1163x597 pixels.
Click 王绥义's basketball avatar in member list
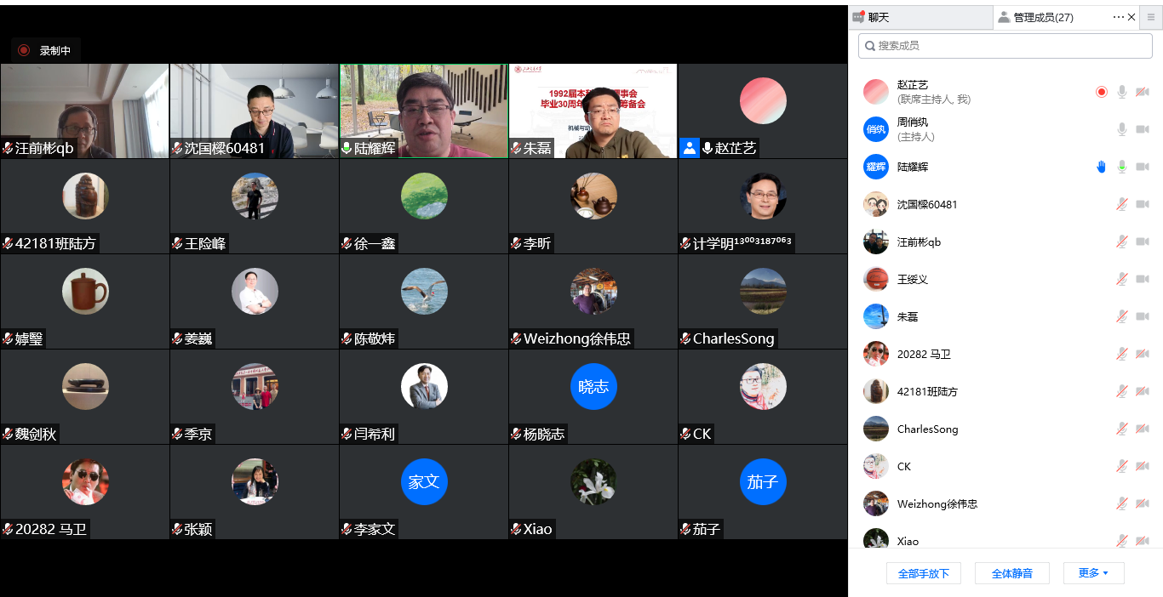[875, 280]
